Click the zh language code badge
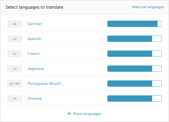This screenshot has height=122, width=169. (x=15, y=99)
